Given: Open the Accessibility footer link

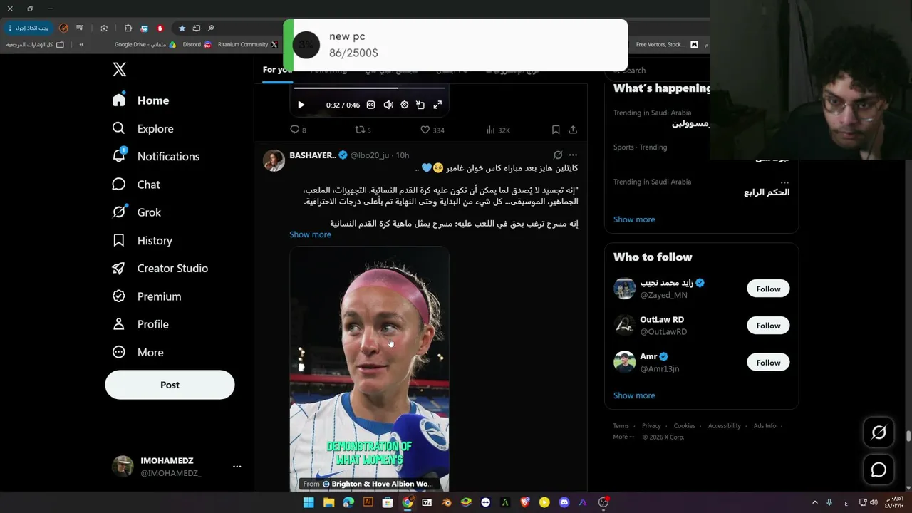Looking at the screenshot, I should 725,426.
